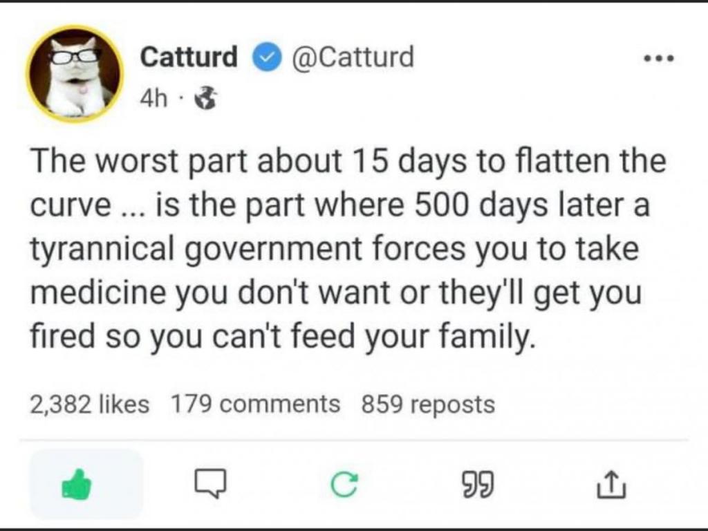This screenshot has height=531, width=708.
Task: Open the @Catturd handle link
Action: click(x=353, y=57)
